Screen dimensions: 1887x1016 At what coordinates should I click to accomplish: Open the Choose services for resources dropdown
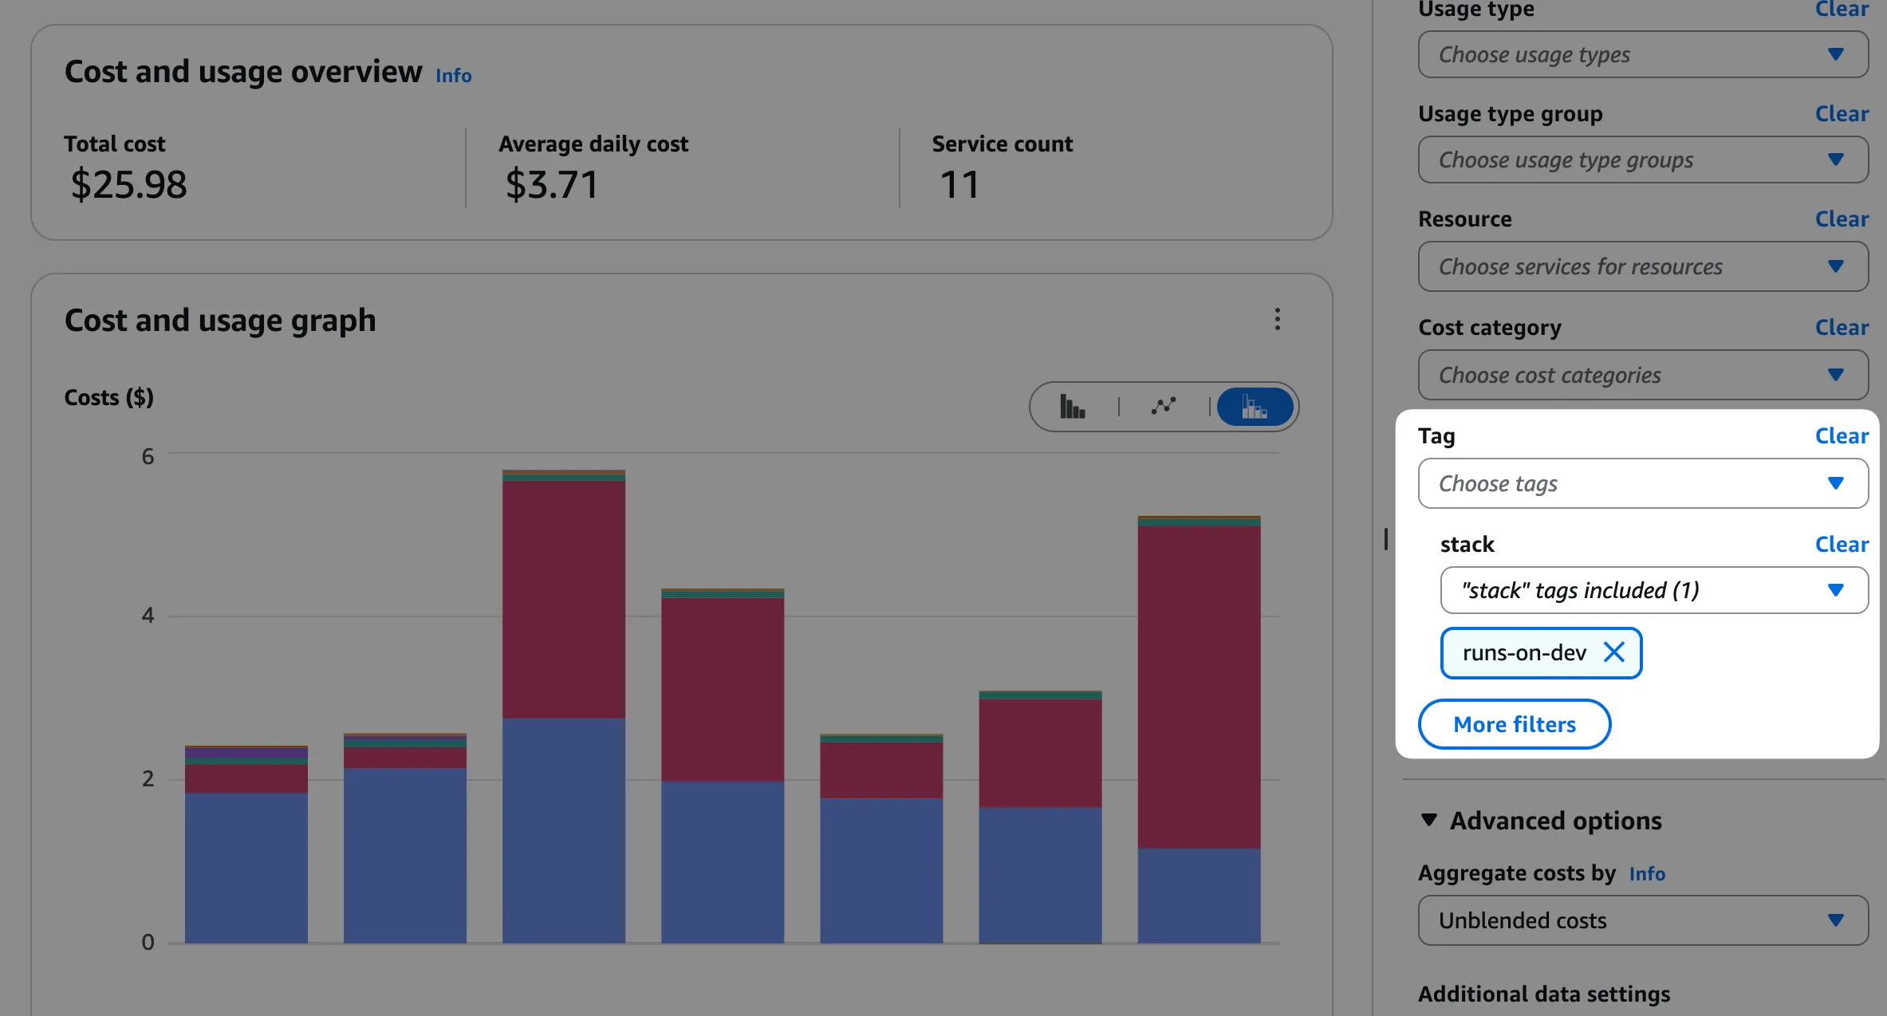tap(1642, 266)
